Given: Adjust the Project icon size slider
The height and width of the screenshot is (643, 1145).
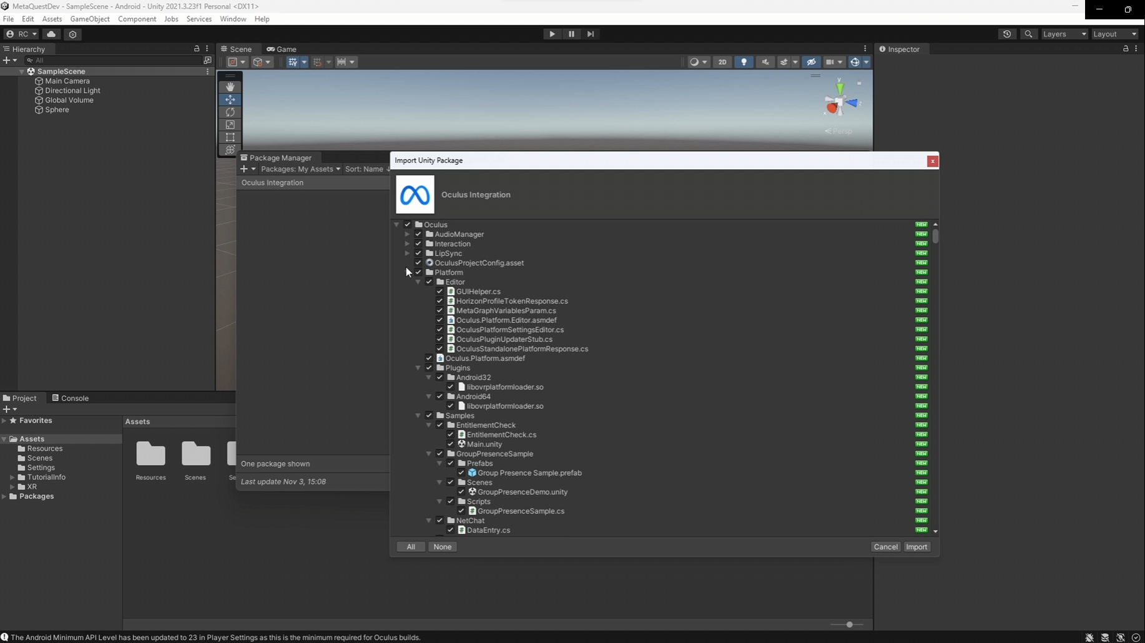Looking at the screenshot, I should point(849,624).
